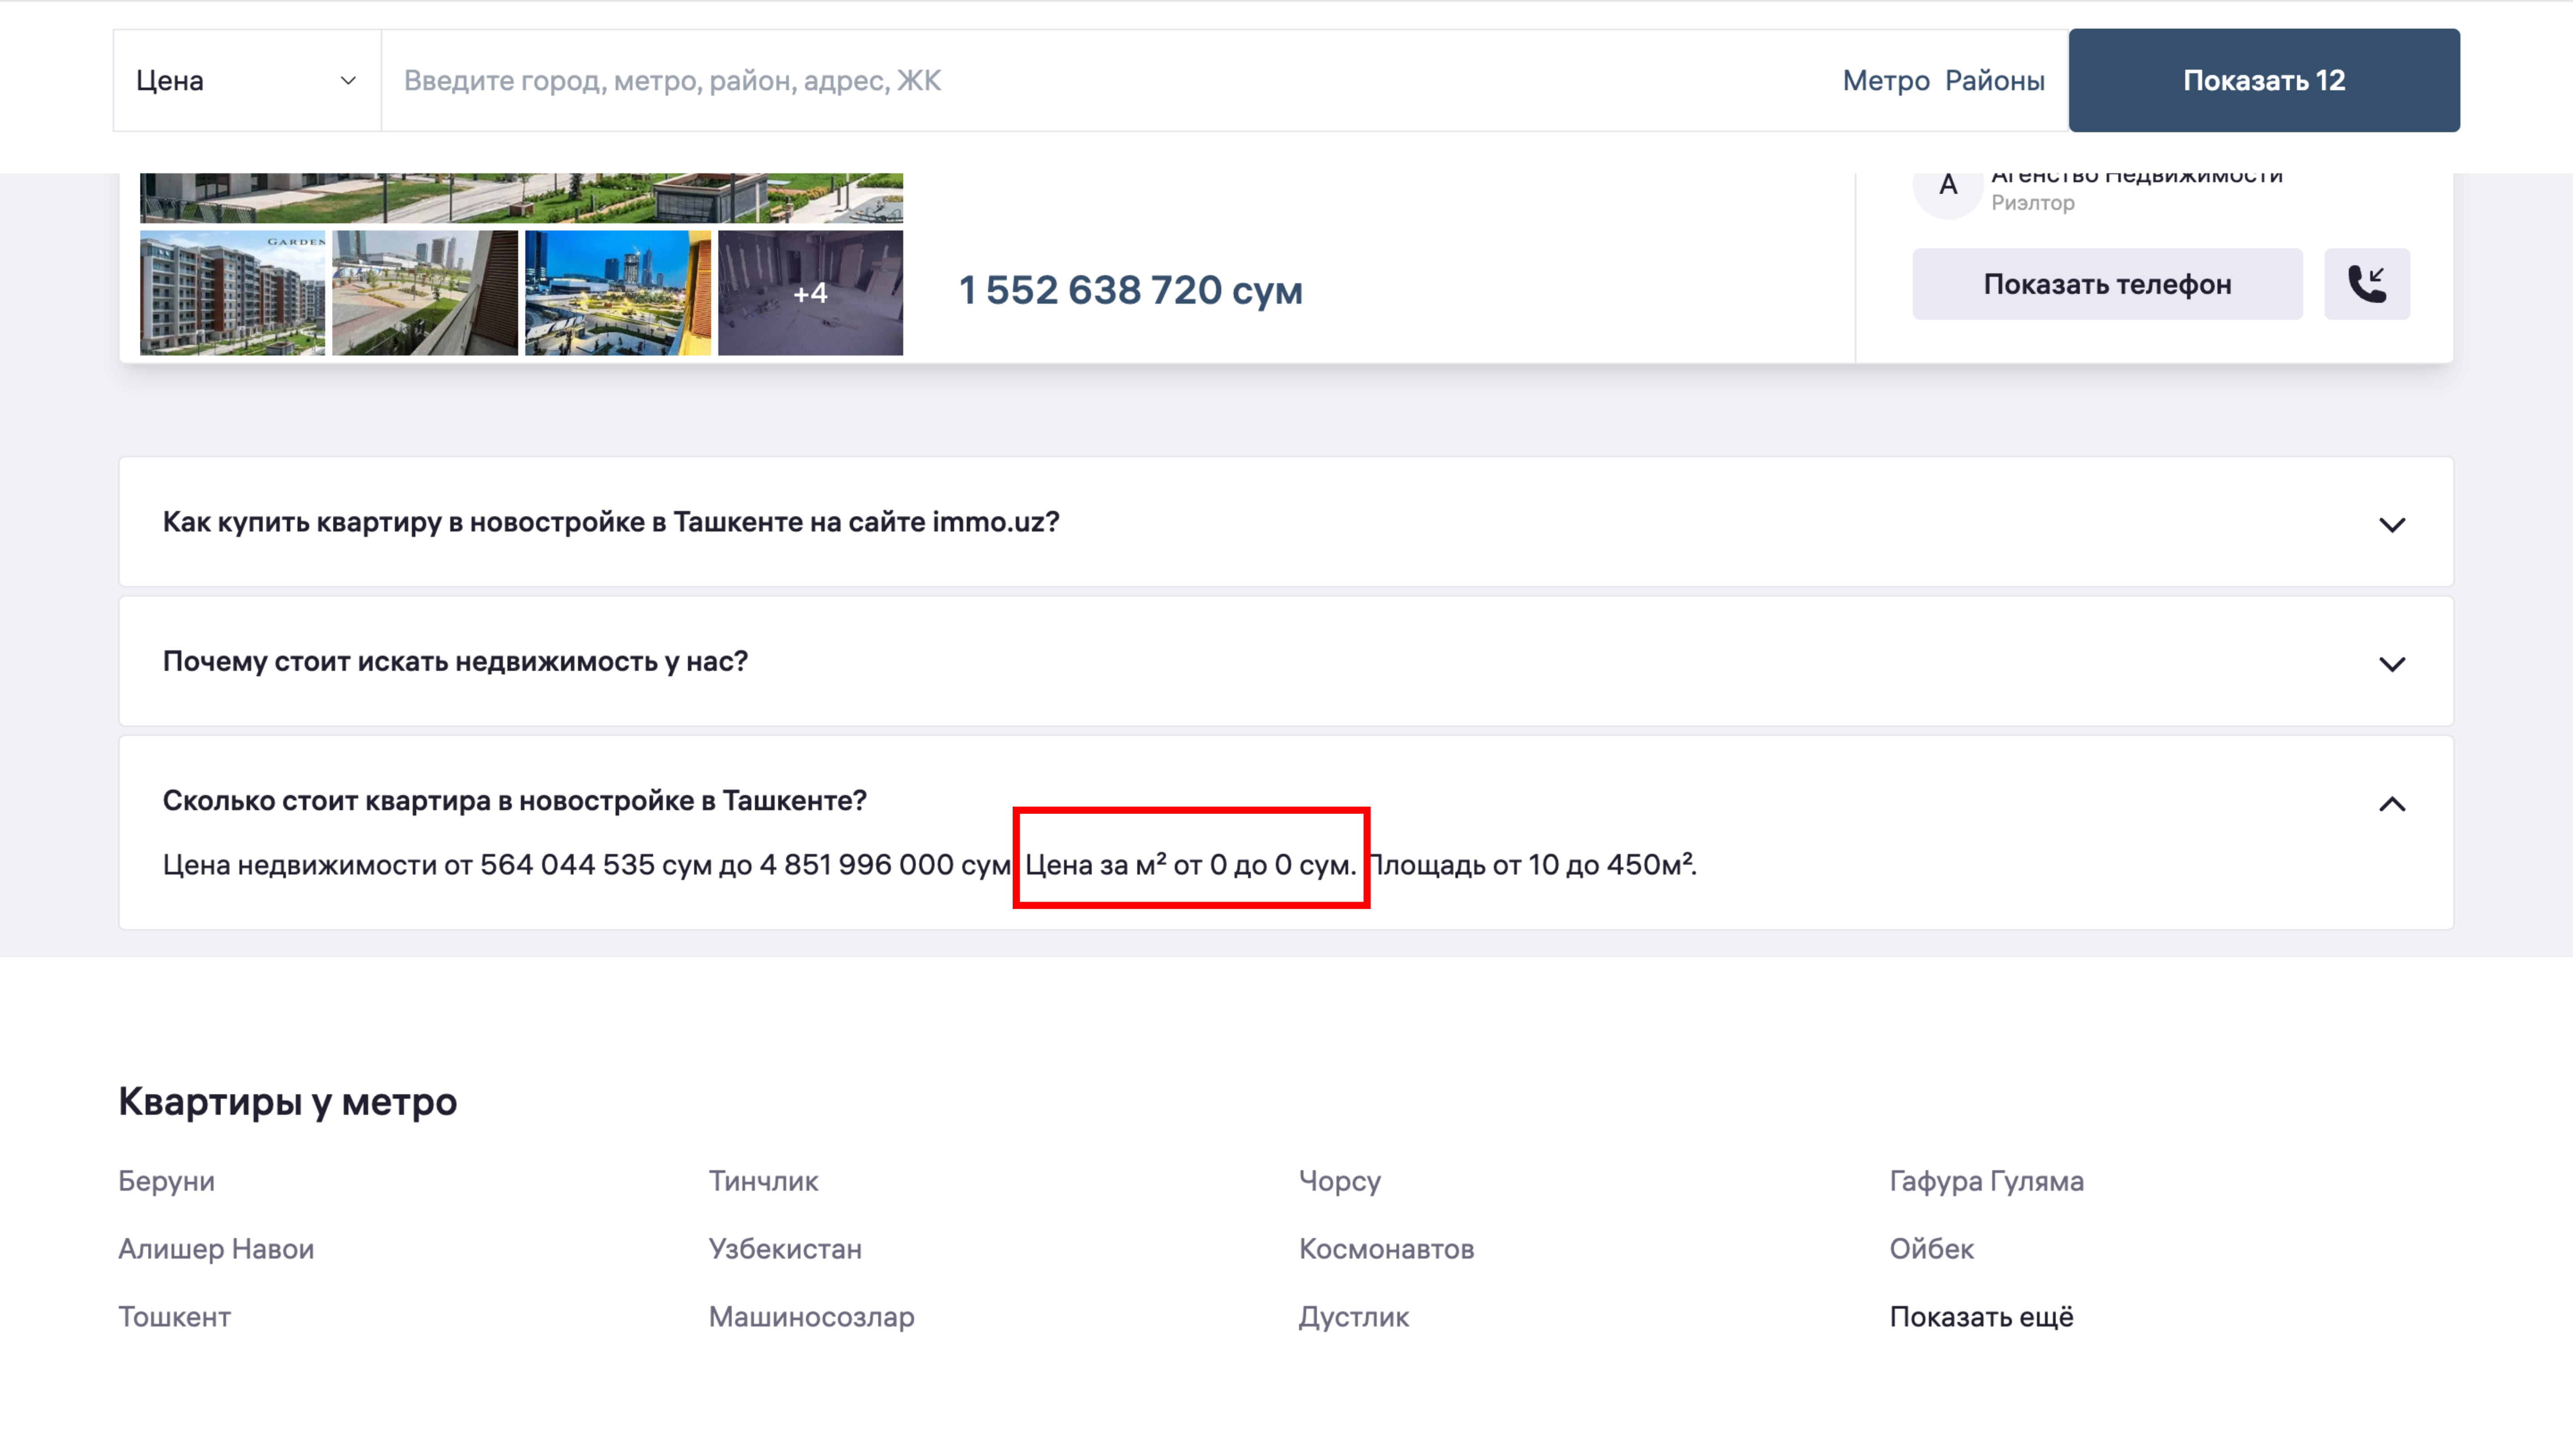This screenshot has height=1456, width=2573.
Task: Expand 'Как купить квартиру в новостройке' question
Action: [x=1286, y=522]
